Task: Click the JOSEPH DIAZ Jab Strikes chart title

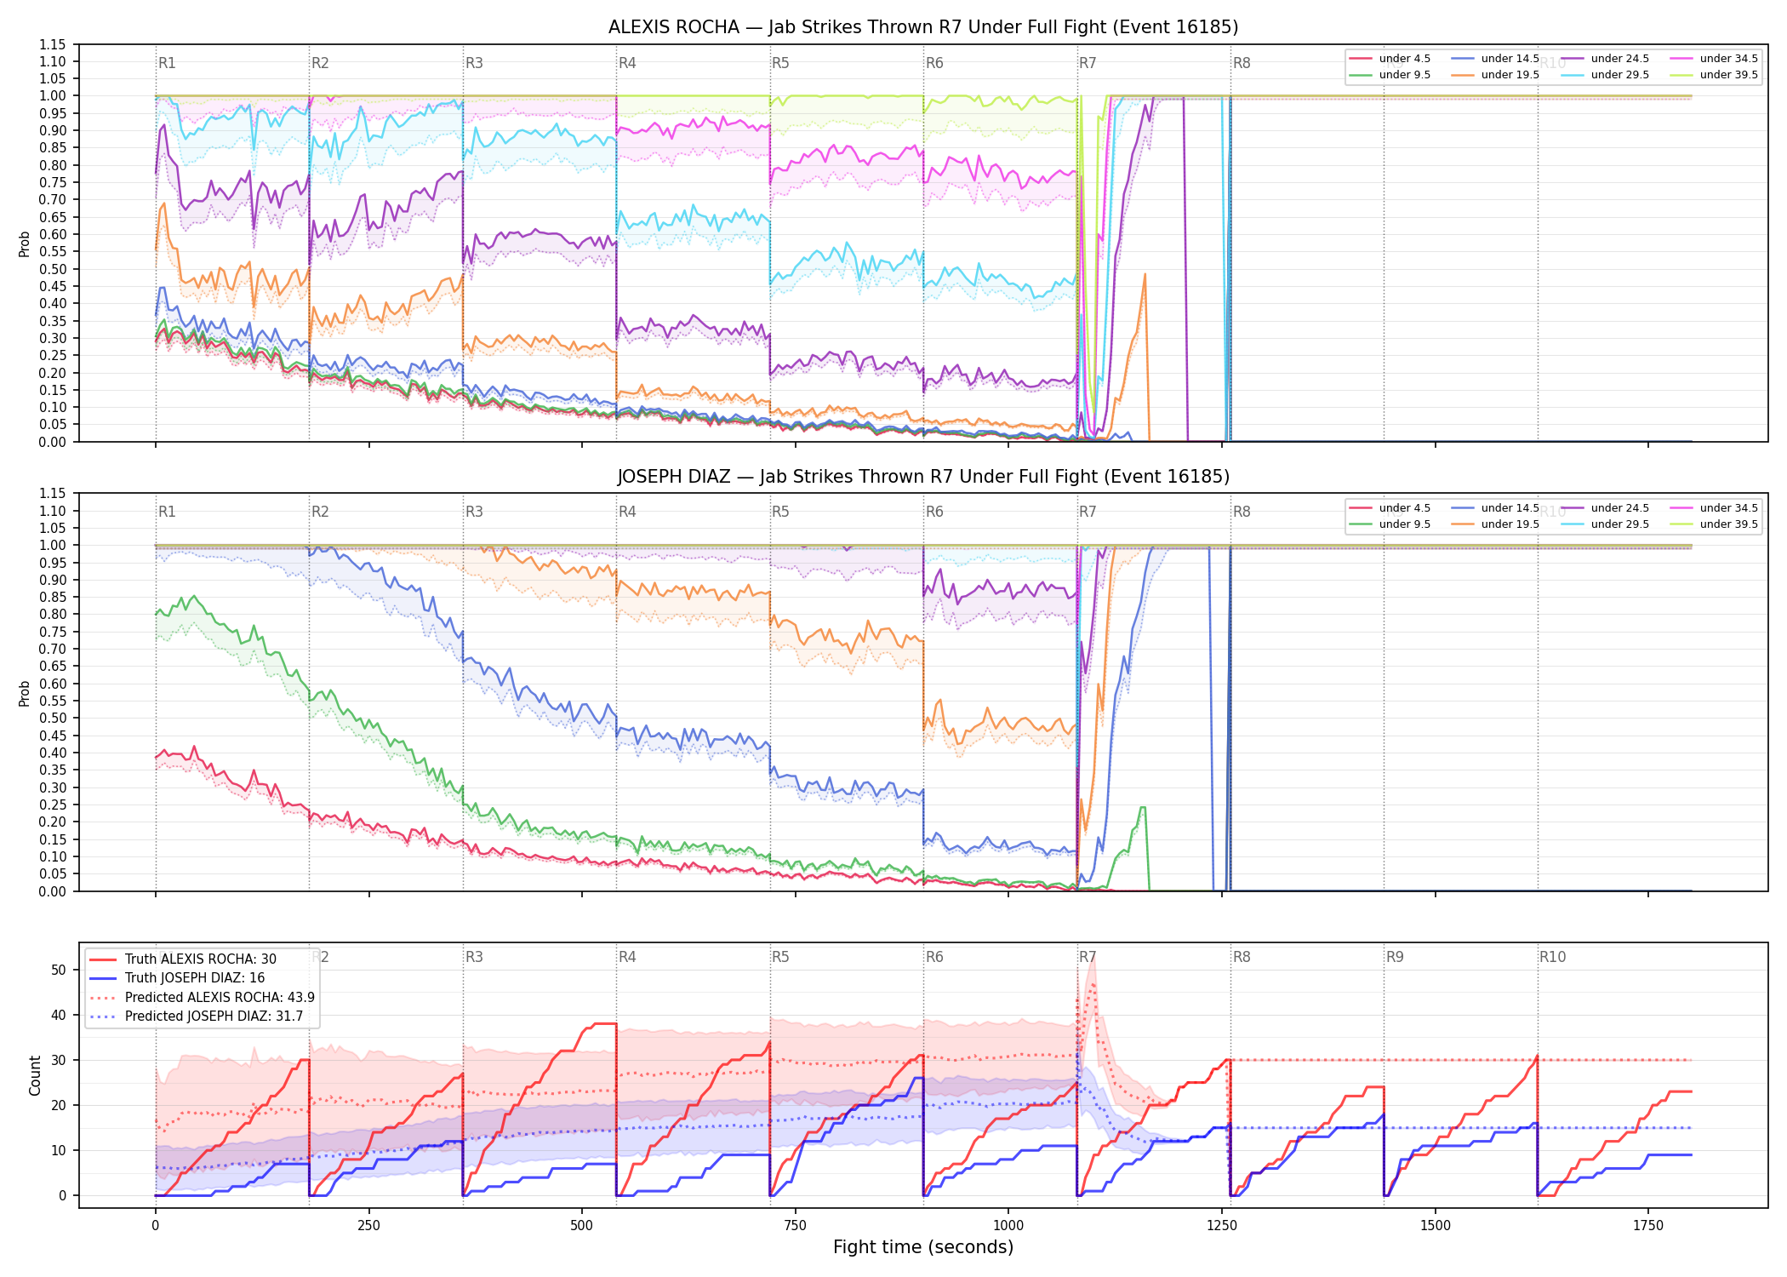Action: (923, 477)
